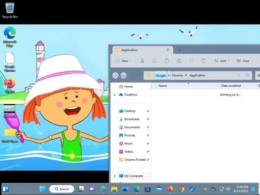Click the pin icon next to Pictures
260x195 pixels.
[148, 136]
